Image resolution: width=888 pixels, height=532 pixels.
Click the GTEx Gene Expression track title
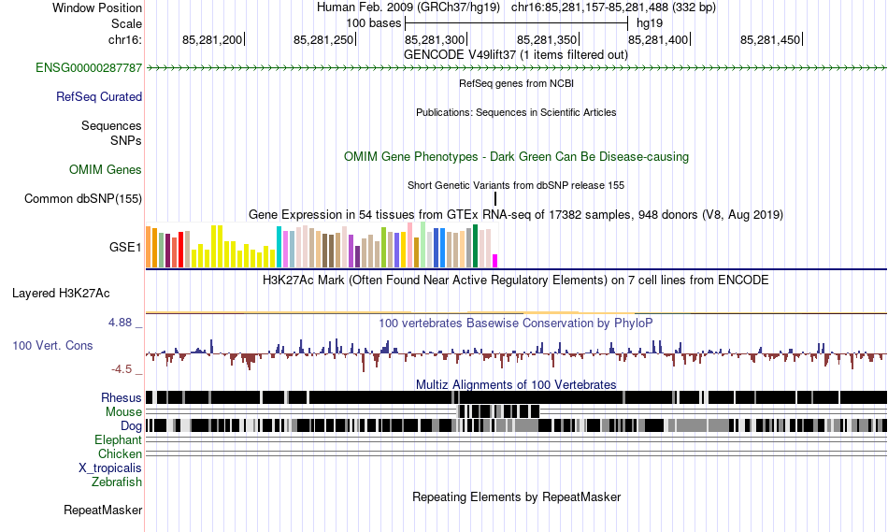pyautogui.click(x=516, y=215)
